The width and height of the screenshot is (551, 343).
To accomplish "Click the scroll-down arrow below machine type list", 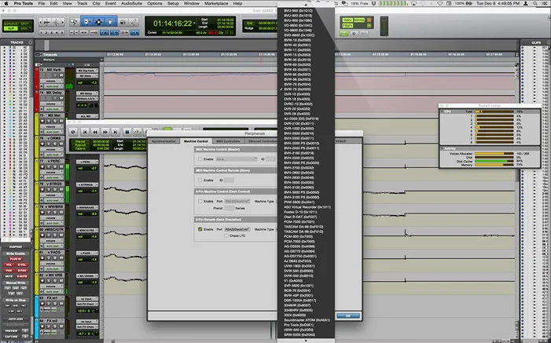I will pyautogui.click(x=306, y=341).
